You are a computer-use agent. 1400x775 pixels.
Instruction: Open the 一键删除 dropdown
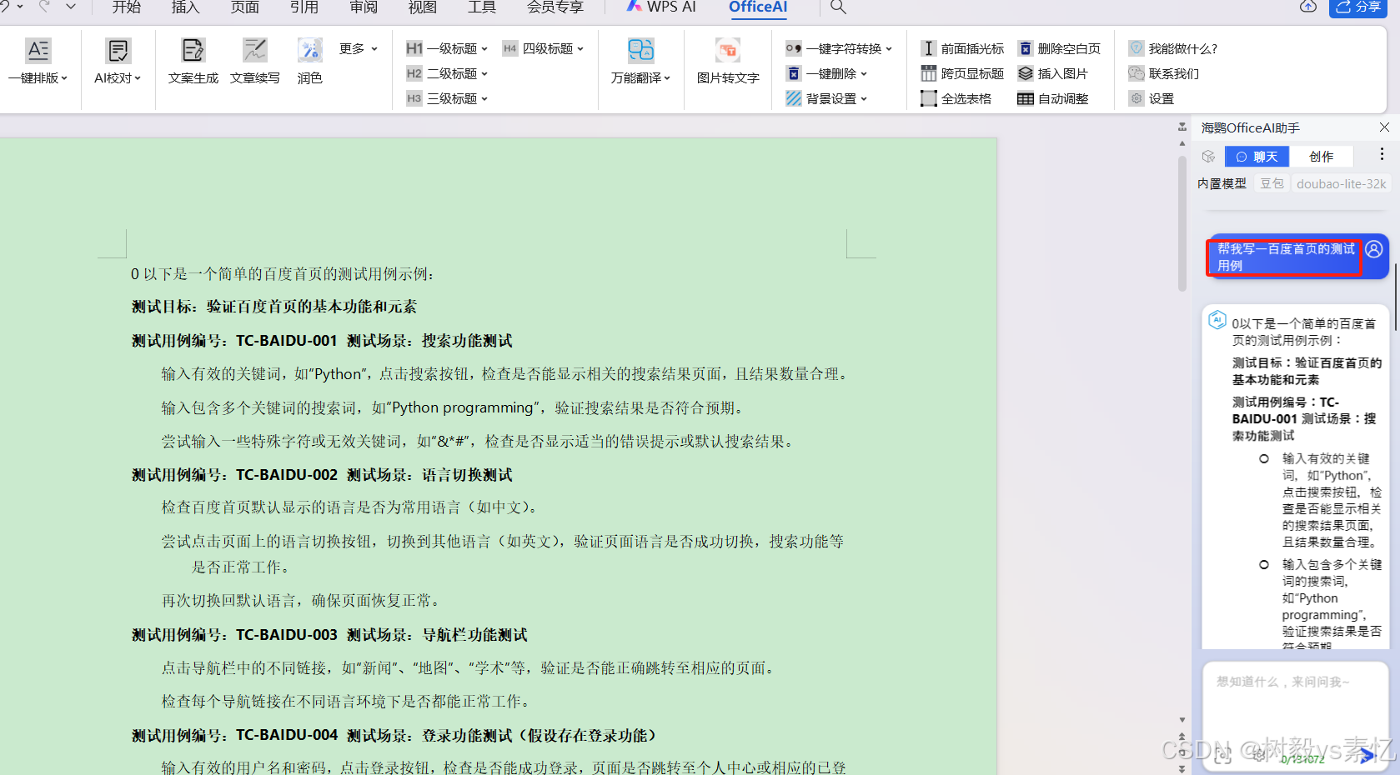click(826, 73)
